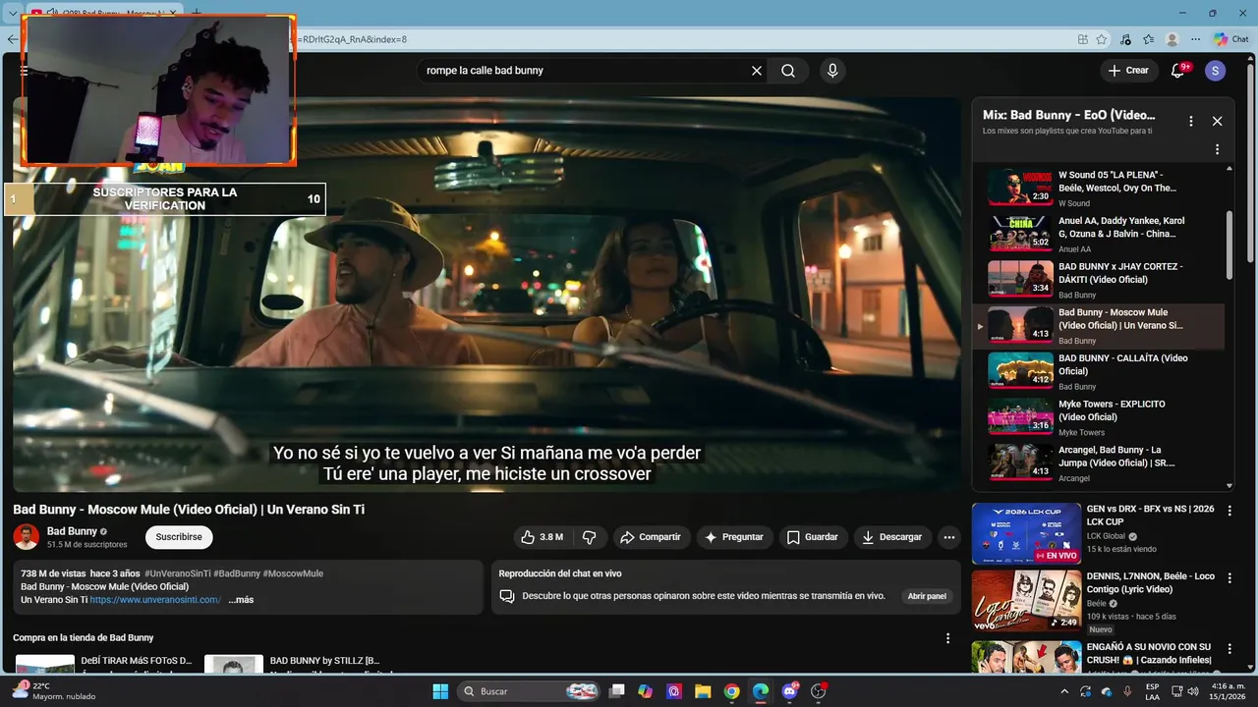Click Descargar to download video
This screenshot has width=1258, height=707.
click(x=891, y=537)
